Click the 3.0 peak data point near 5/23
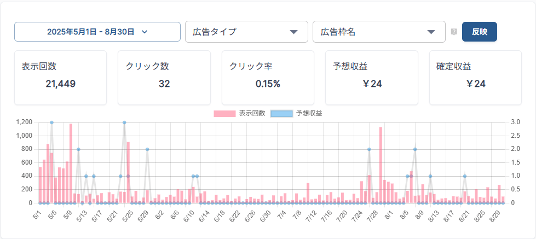 (x=124, y=123)
